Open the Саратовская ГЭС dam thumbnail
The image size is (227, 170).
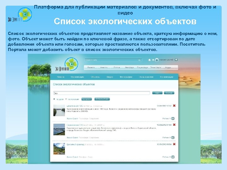click(x=59, y=129)
